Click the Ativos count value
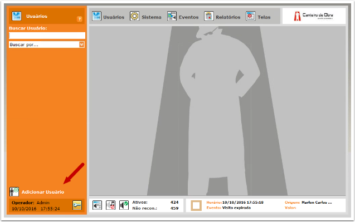Viewport: 355px width, 222px height. pos(174,203)
